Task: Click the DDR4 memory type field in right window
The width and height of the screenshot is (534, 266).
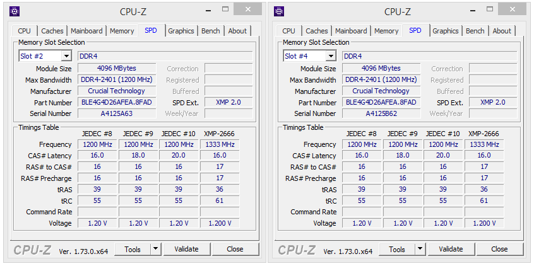Action: click(x=430, y=56)
